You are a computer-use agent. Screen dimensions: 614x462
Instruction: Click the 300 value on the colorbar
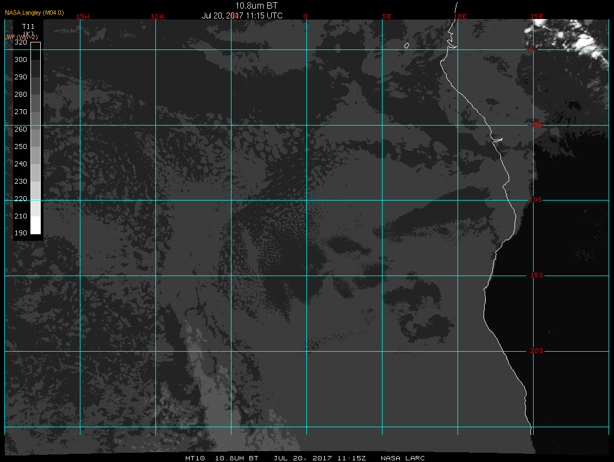coord(21,60)
